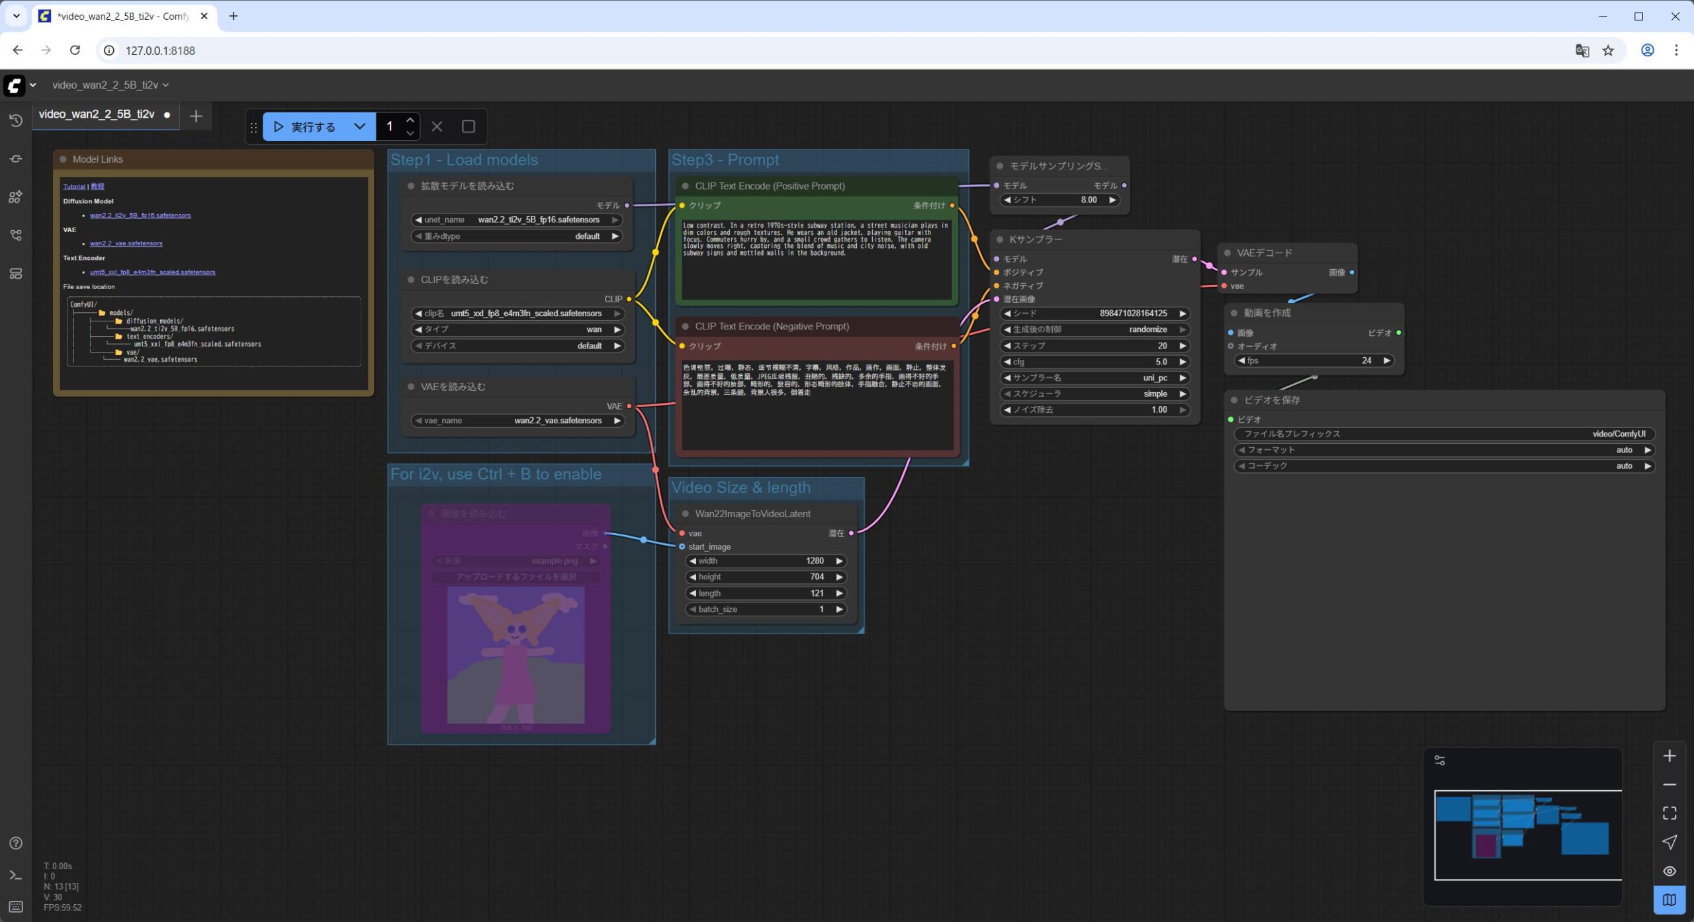Open the help center icon

point(16,843)
